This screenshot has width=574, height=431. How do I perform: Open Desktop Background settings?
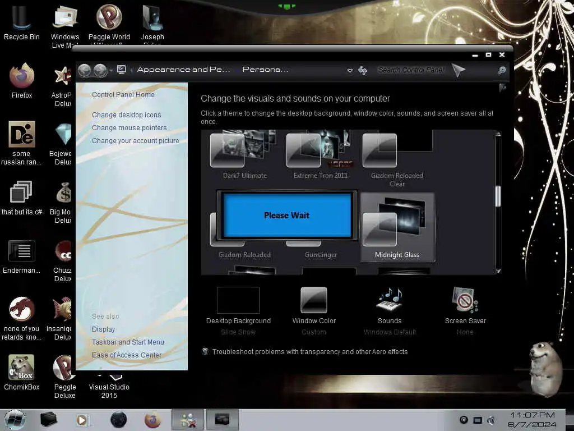238,310
